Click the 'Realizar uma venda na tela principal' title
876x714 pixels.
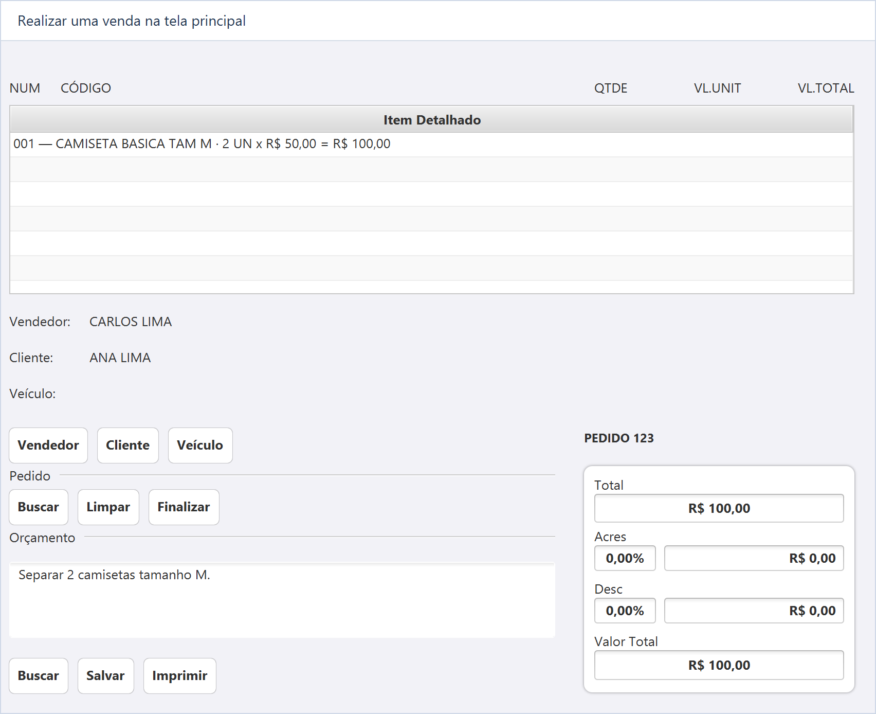[x=132, y=21]
